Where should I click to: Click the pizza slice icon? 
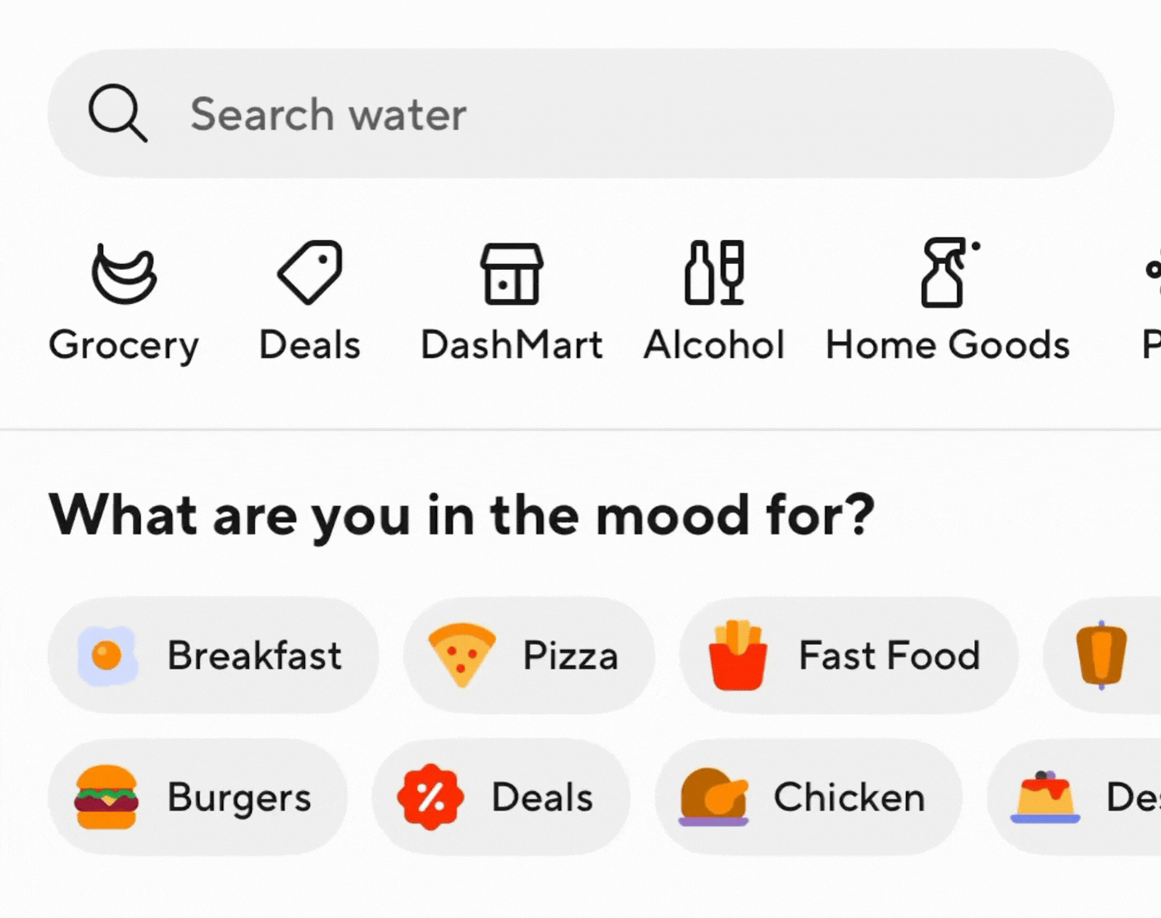463,655
